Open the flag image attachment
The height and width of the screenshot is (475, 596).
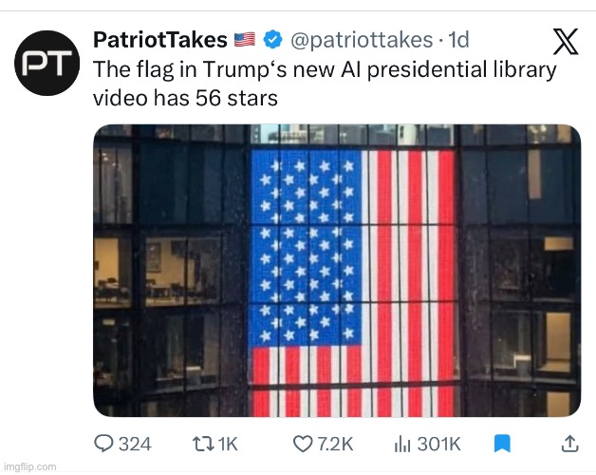pos(337,271)
